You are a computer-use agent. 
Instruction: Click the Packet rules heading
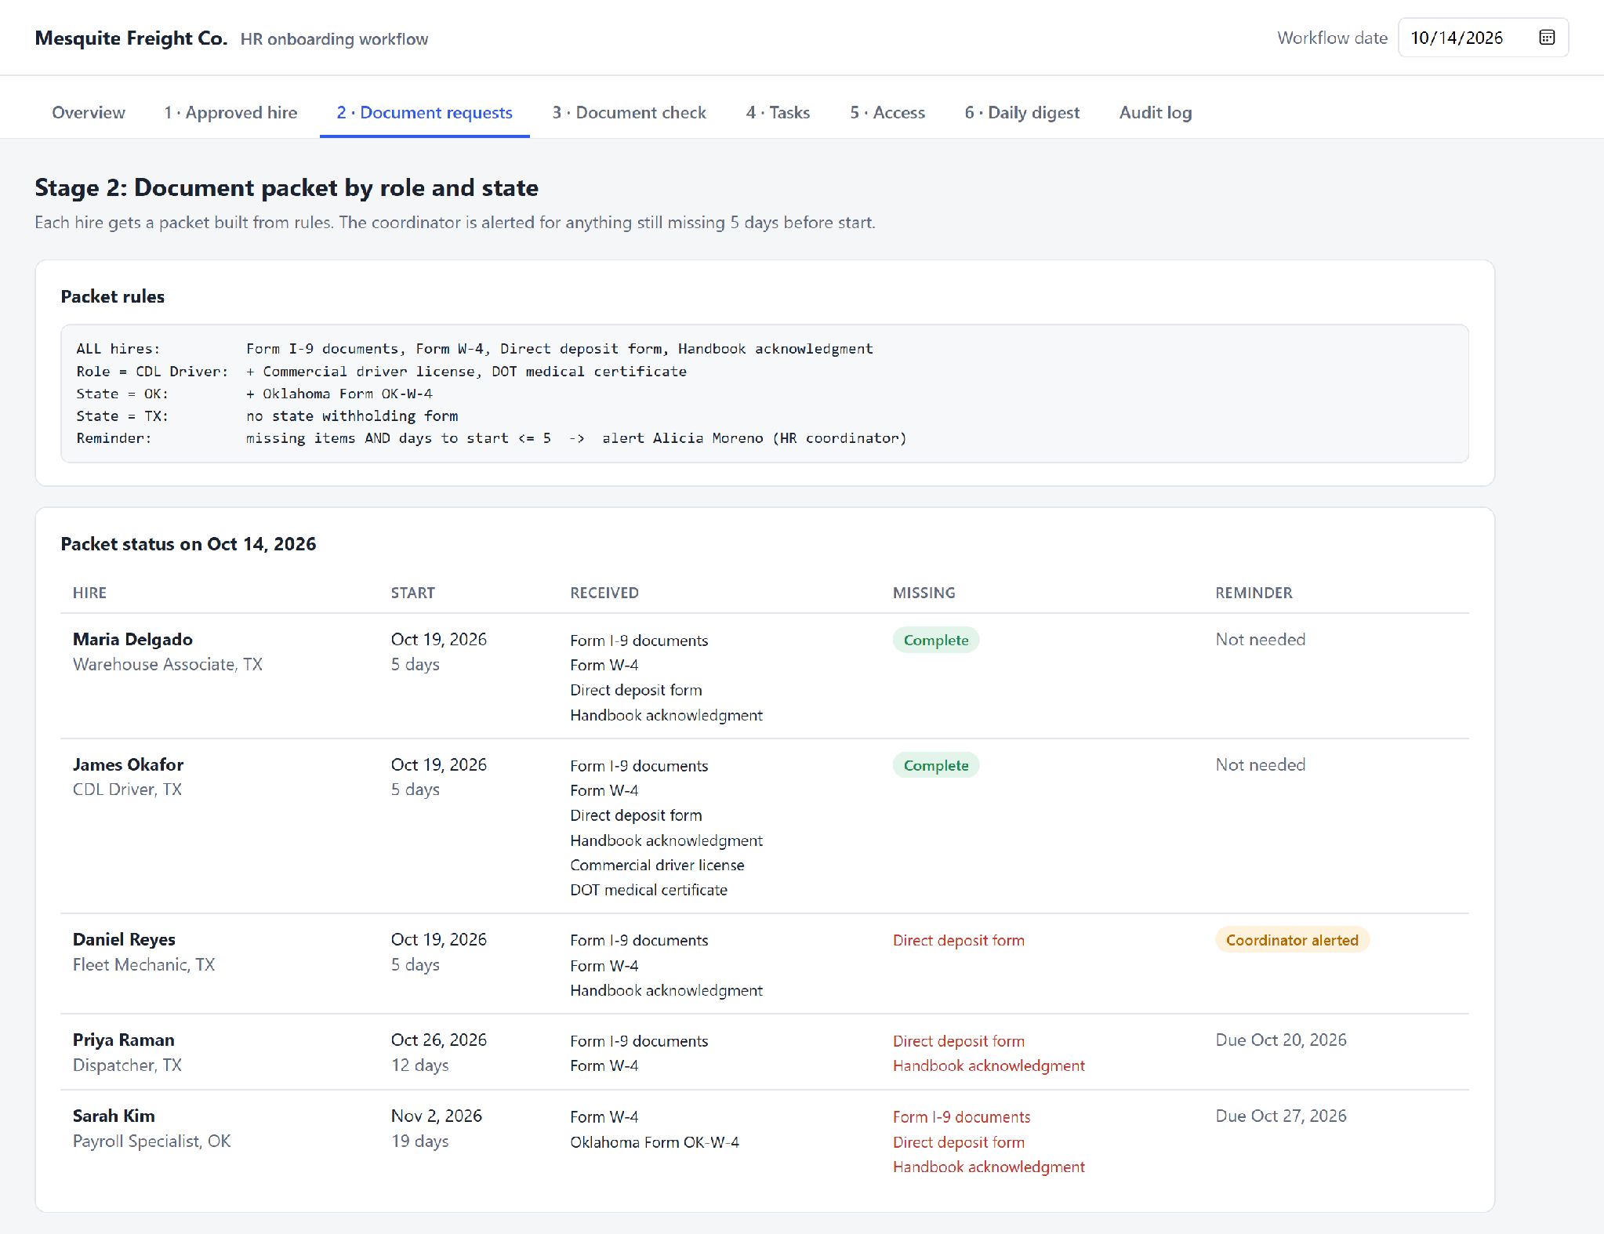pyautogui.click(x=112, y=296)
